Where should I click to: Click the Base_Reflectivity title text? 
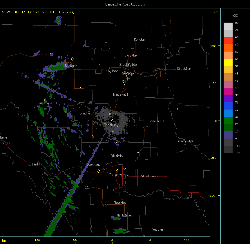click(125, 4)
